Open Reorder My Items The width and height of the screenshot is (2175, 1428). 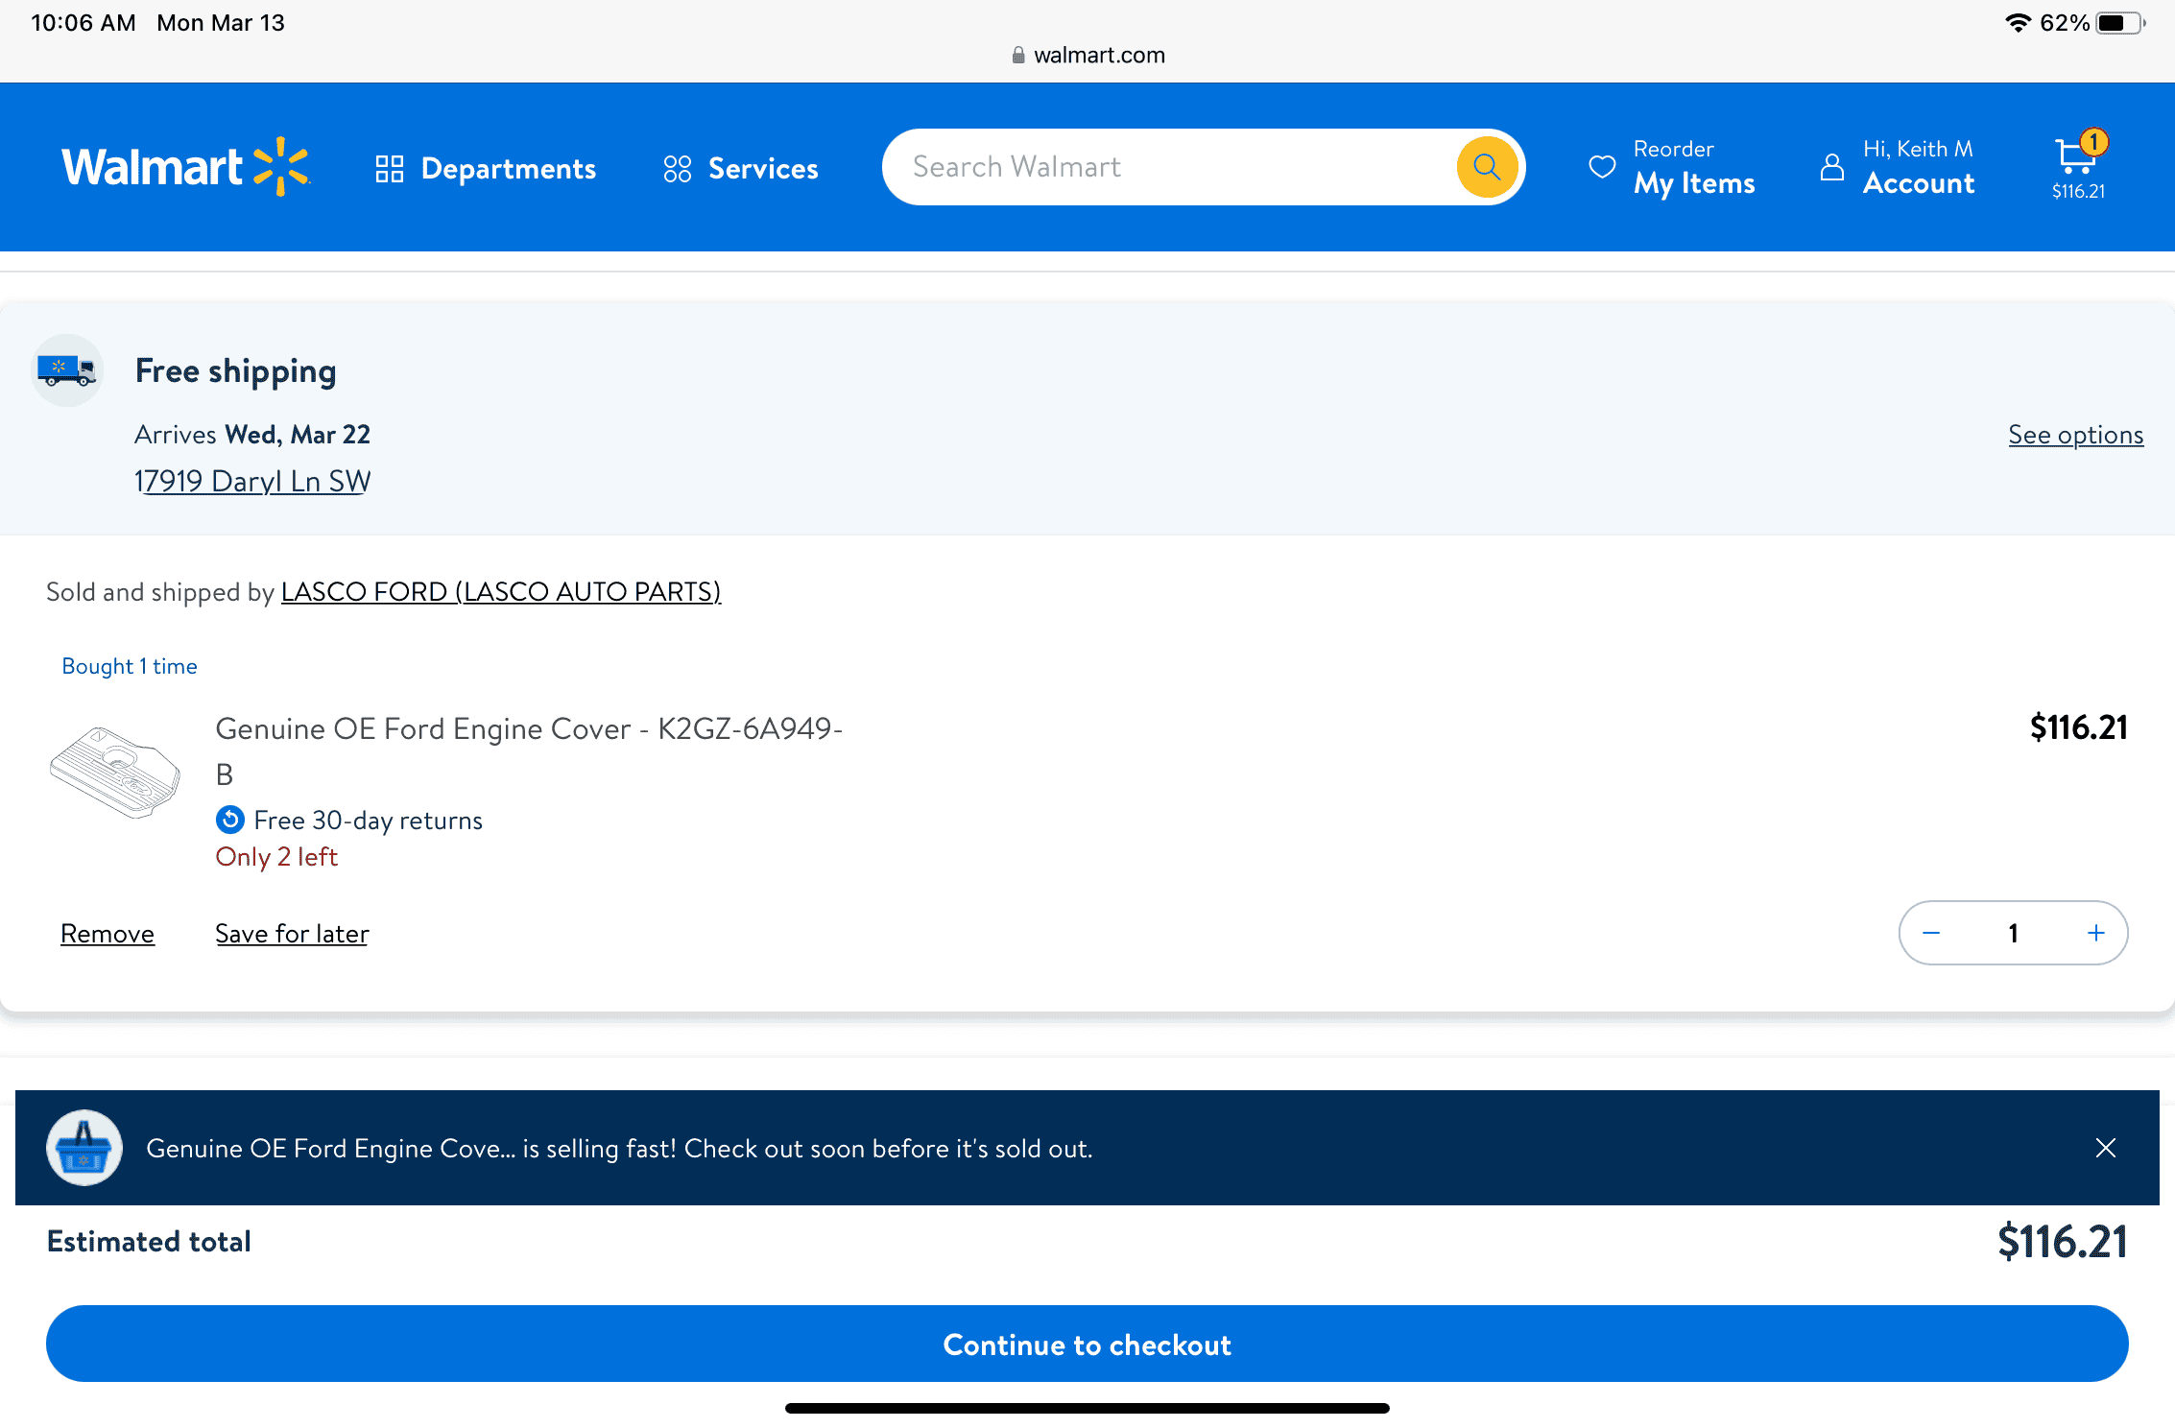click(1672, 167)
